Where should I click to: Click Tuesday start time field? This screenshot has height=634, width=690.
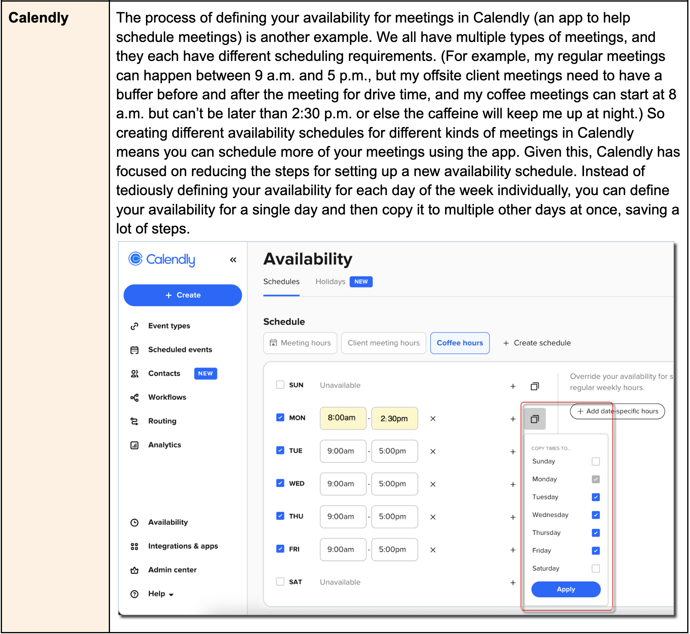343,451
